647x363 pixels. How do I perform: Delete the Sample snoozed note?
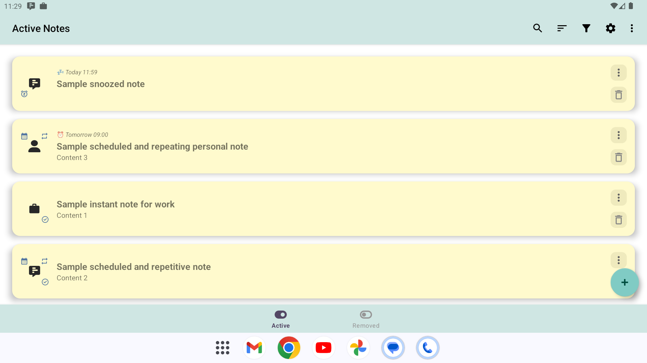(619, 95)
